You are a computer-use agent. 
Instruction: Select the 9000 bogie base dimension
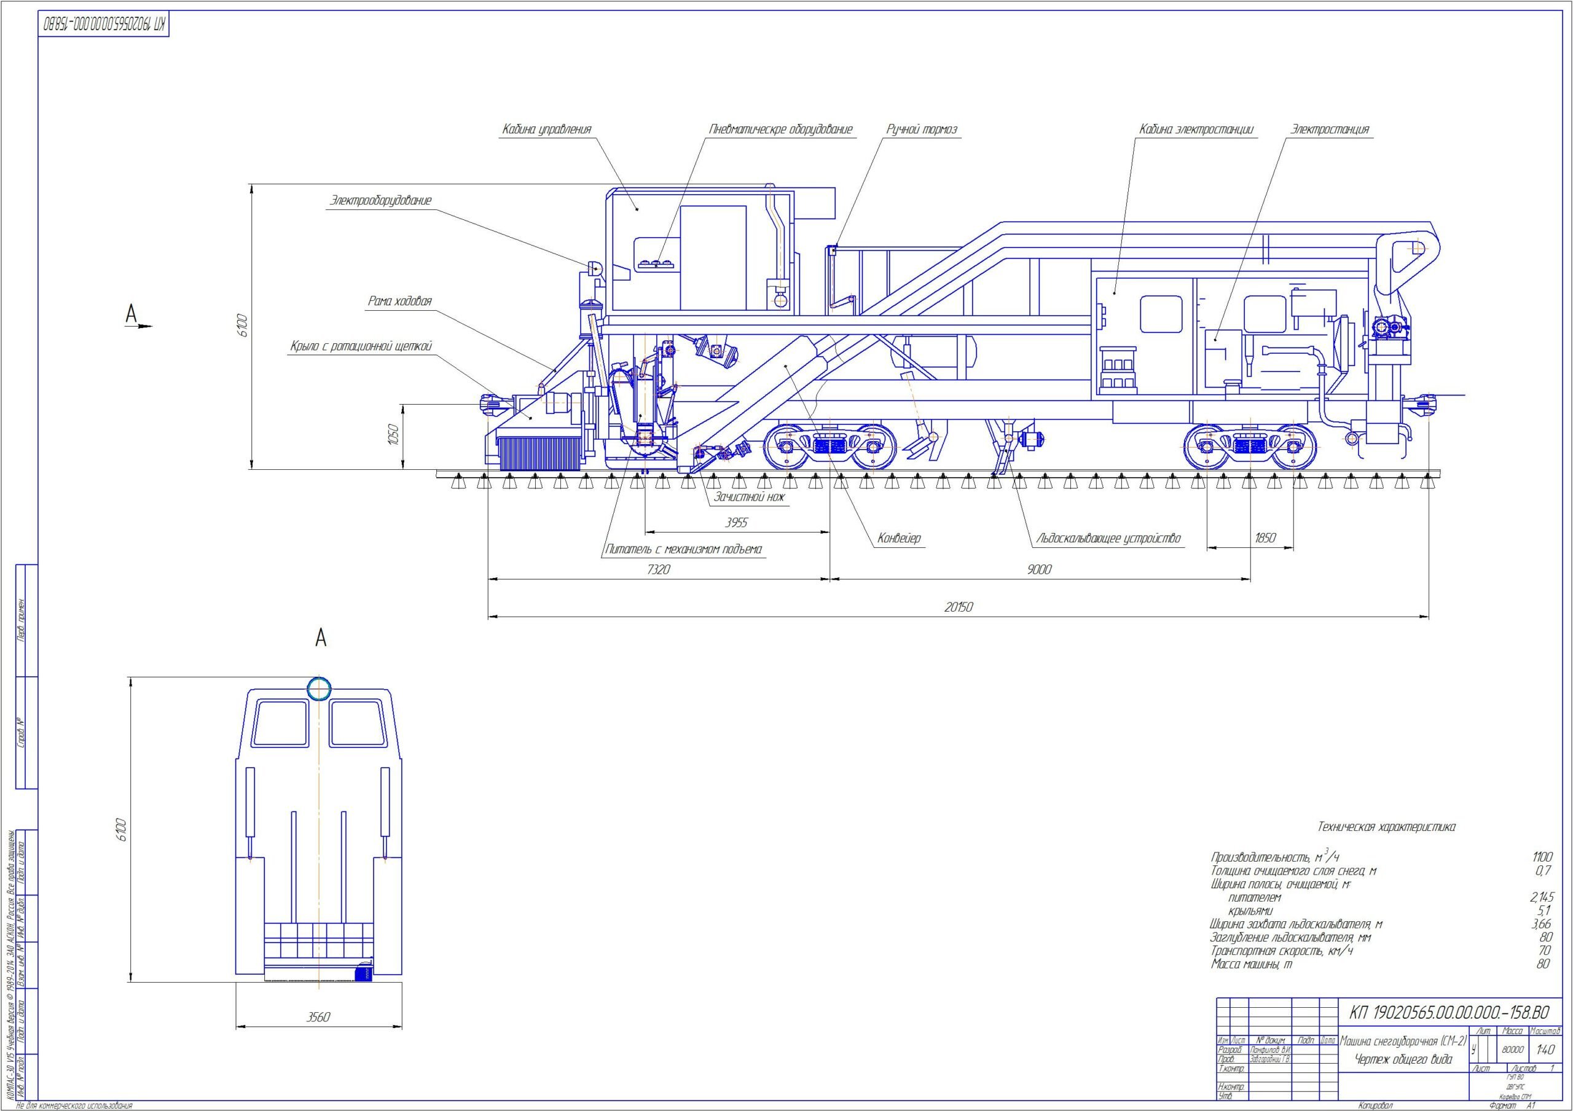point(1039,569)
